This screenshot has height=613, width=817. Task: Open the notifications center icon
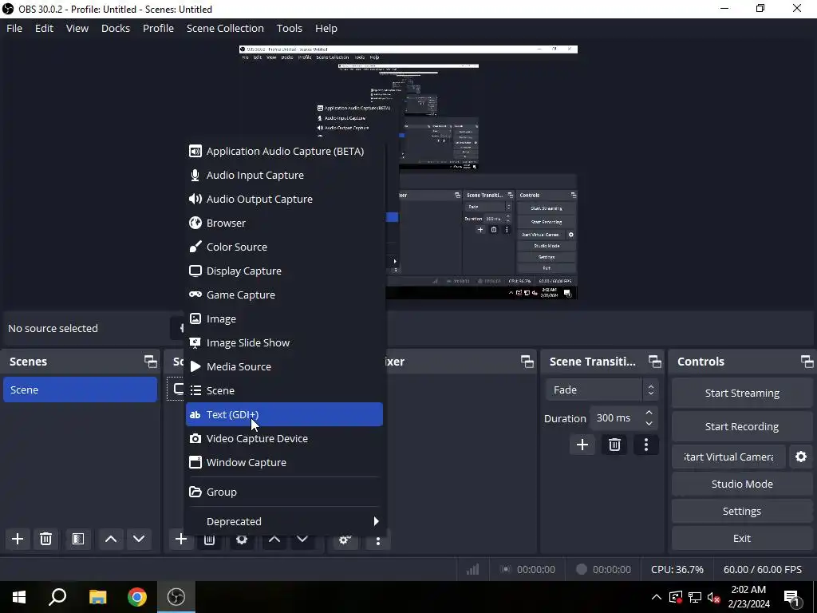pyautogui.click(x=792, y=598)
